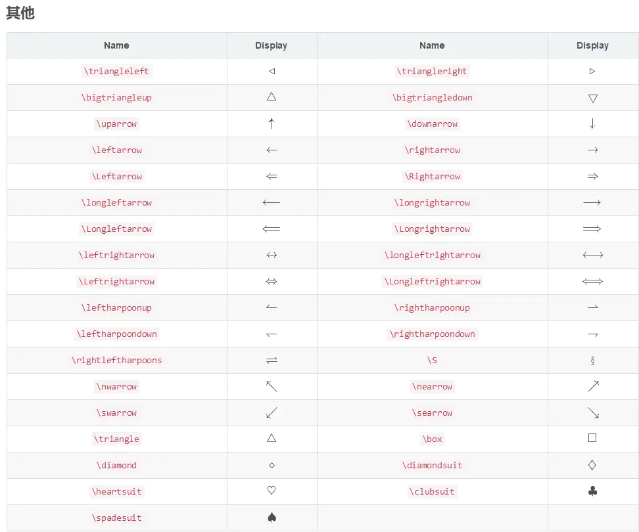Click the \triangleleft code label
The height and width of the screenshot is (532, 639).
116,71
